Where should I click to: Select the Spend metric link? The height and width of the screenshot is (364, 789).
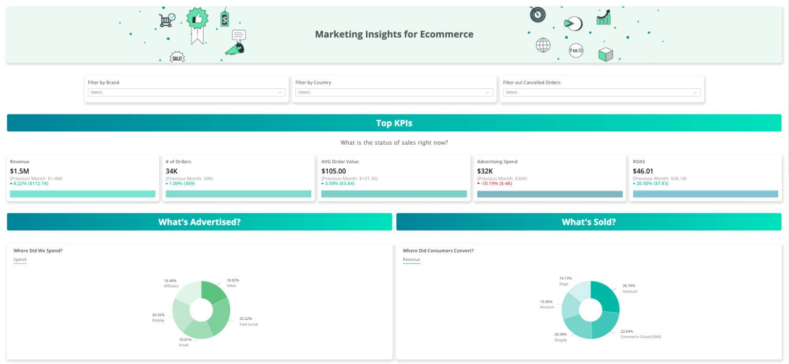20,259
